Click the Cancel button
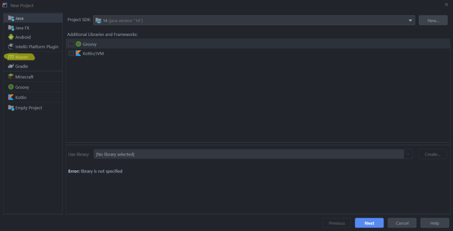The height and width of the screenshot is (231, 453). coord(402,223)
